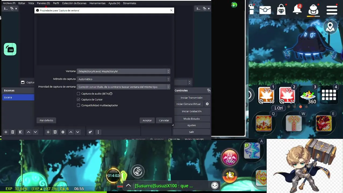Click Iniciar Grabación button
Image resolution: width=343 pixels, height=193 pixels.
click(x=192, y=111)
